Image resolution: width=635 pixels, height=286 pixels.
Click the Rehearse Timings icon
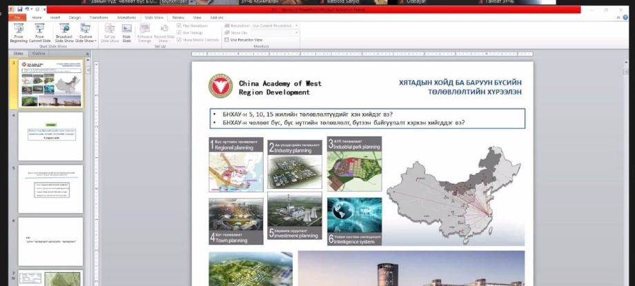(x=144, y=32)
